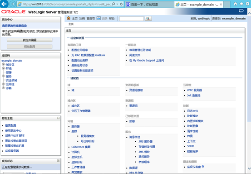The width and height of the screenshot is (251, 174).
Task: Open the 数据源 link under 服务
Action: point(133,168)
